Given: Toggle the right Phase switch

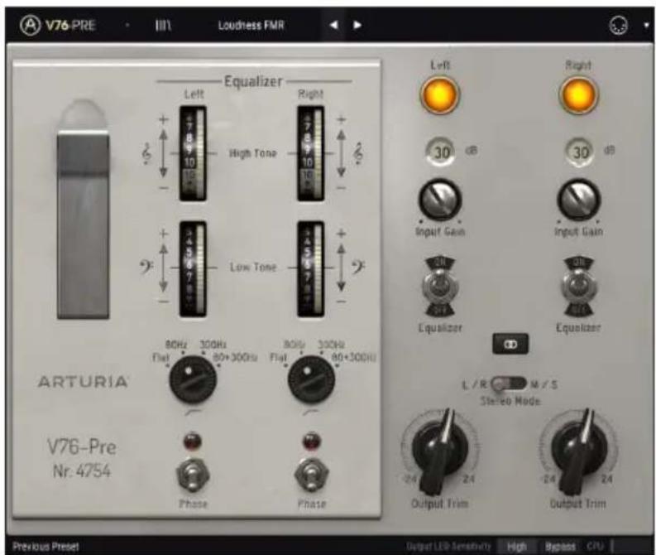Looking at the screenshot, I should 311,475.
